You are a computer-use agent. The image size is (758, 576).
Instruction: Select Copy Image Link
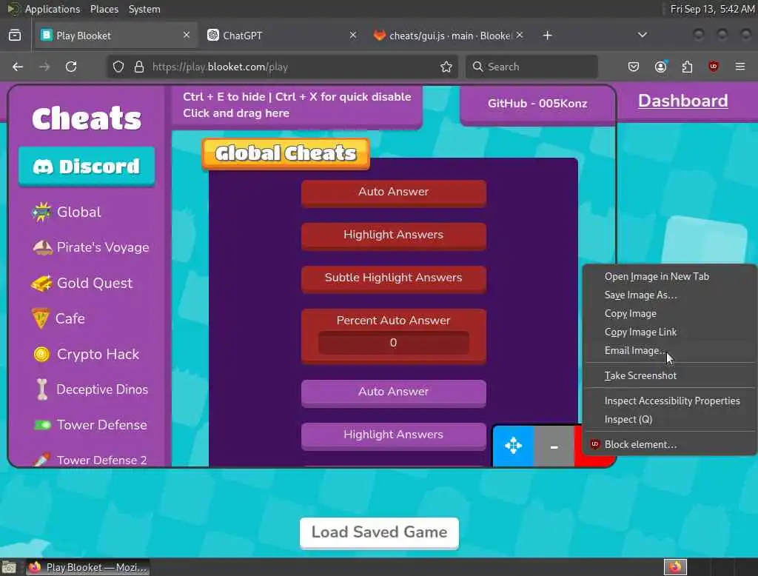670,332
